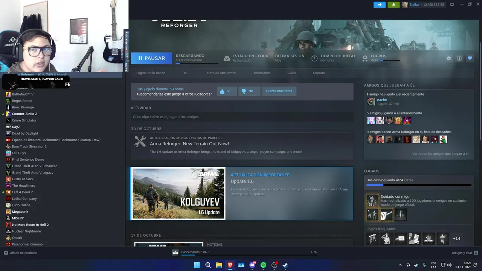Click the Big Picture mode monitor icon
This screenshot has height=271, width=482.
[452, 5]
